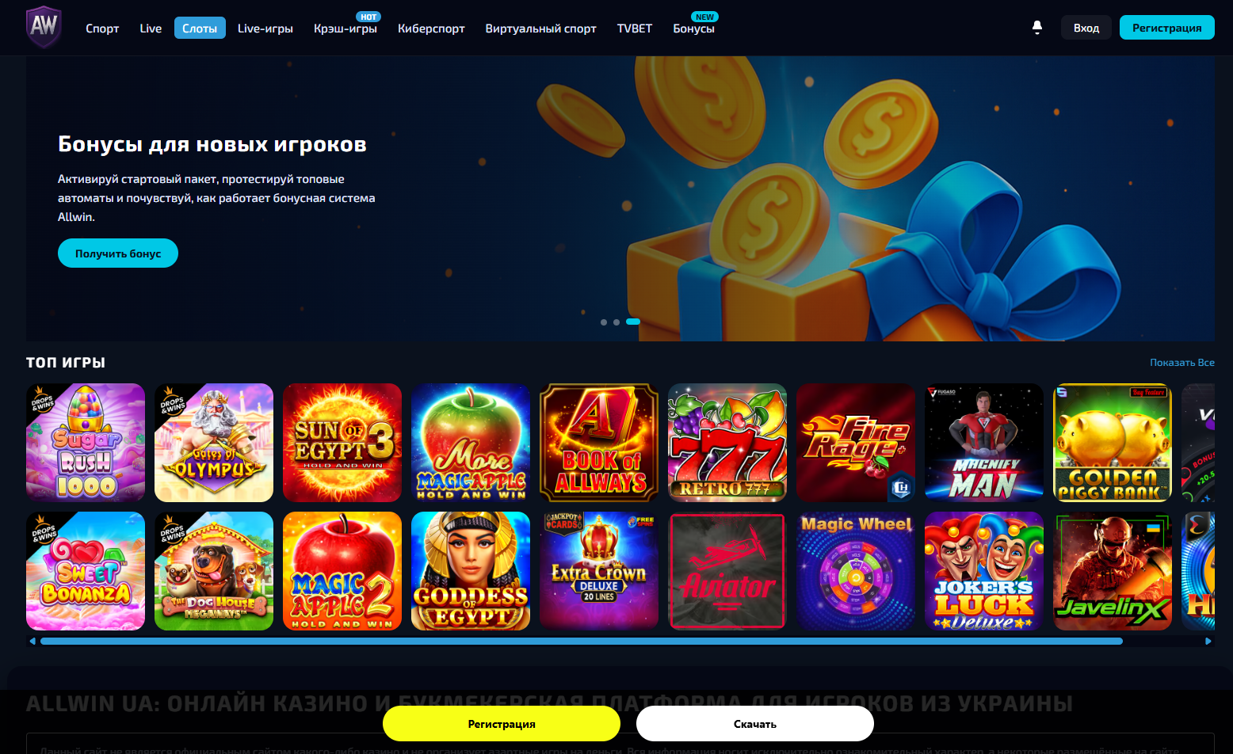Select the Magic Wheel game
Viewport: 1233px width, 754px height.
click(x=856, y=571)
